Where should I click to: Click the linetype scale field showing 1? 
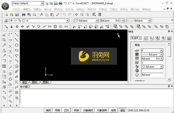(152, 63)
